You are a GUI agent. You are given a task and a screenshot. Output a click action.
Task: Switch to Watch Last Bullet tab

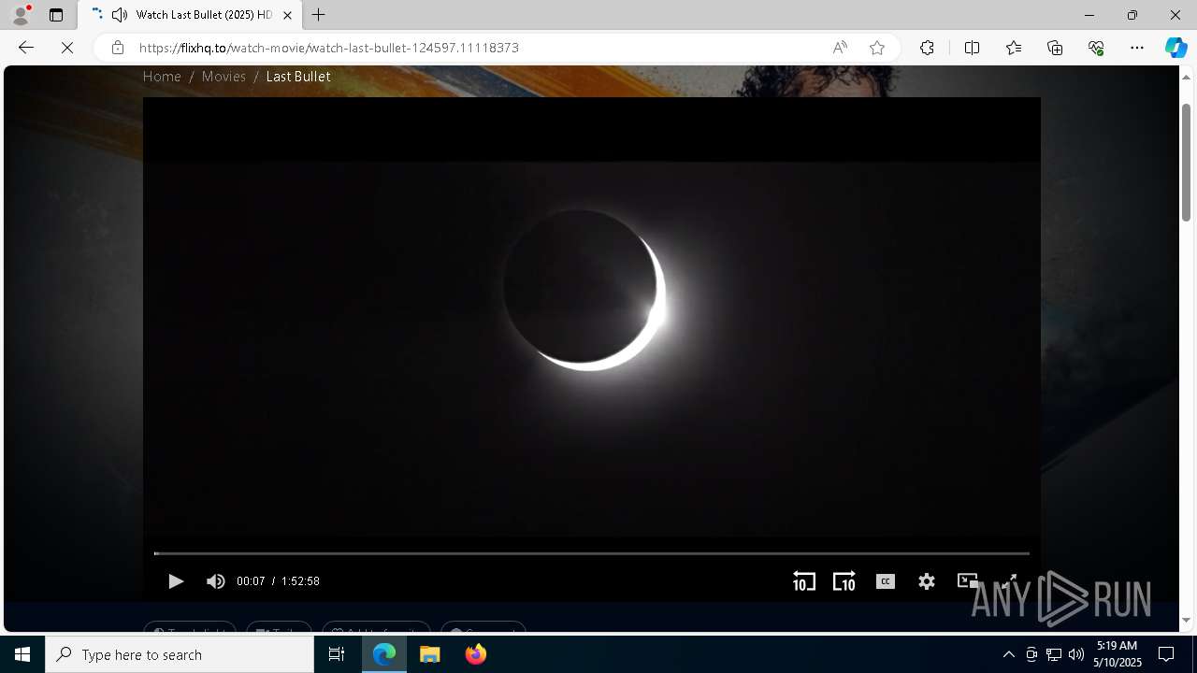[190, 15]
